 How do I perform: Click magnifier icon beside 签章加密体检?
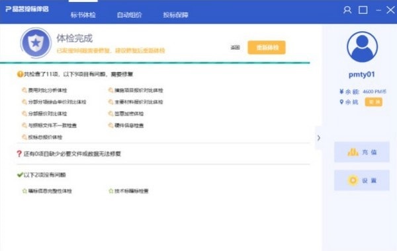click(110, 114)
